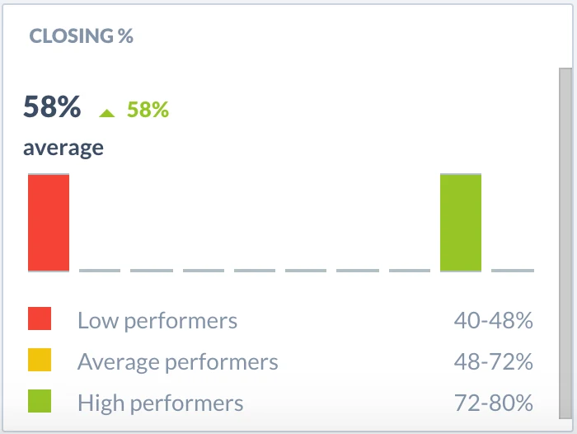Select the yellow Average performers legend swatch
Screen dimensions: 577x434
(40, 360)
